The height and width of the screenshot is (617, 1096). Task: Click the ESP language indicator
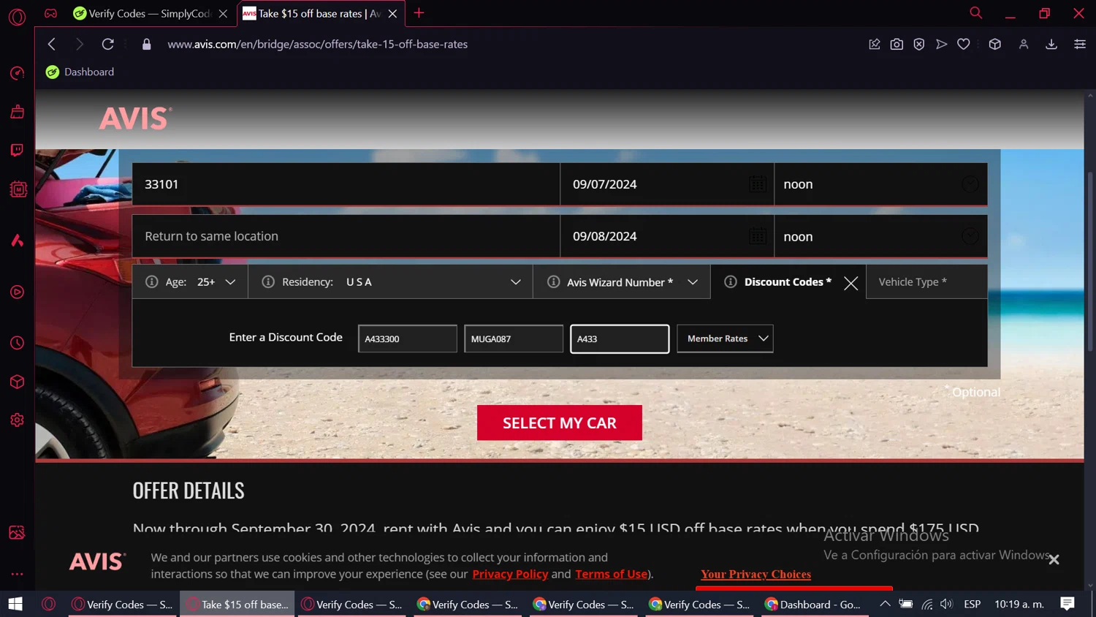(x=972, y=604)
